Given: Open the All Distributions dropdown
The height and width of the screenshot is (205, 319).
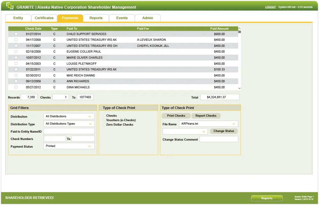Looking at the screenshot, I should click(x=69, y=116).
